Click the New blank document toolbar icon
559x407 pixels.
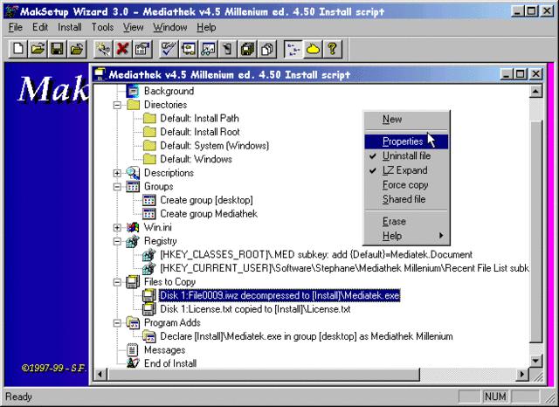(18, 48)
